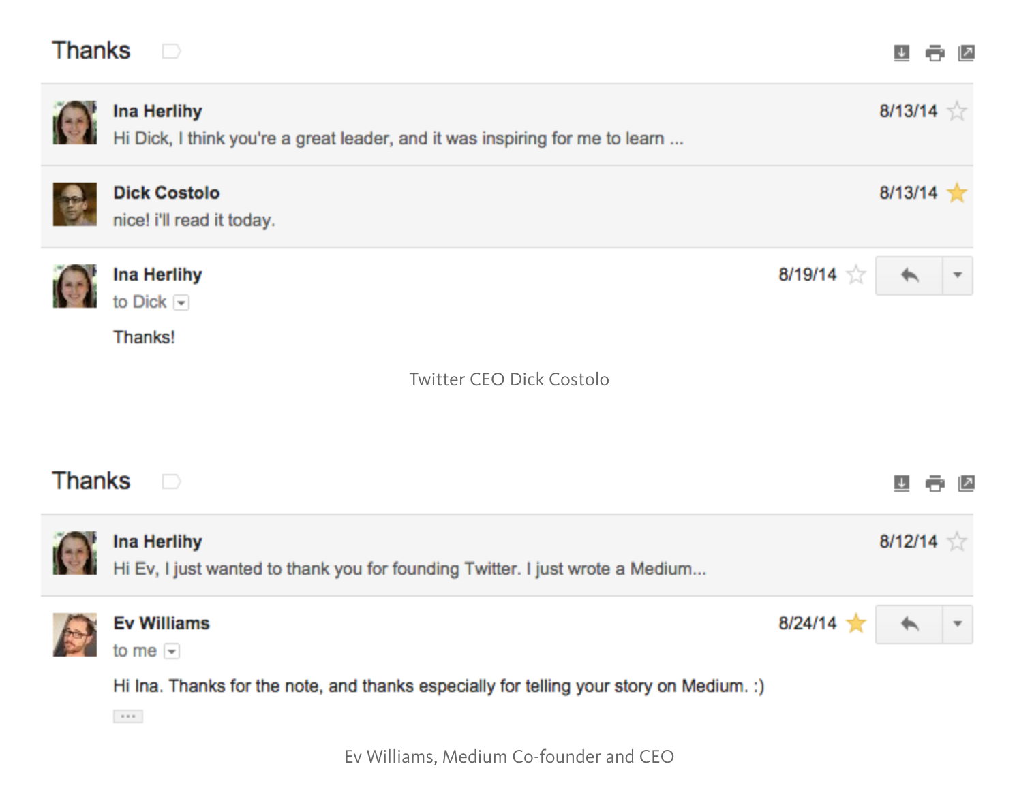The width and height of the screenshot is (1017, 790).
Task: Print the first Thanks email thread
Action: click(x=935, y=52)
